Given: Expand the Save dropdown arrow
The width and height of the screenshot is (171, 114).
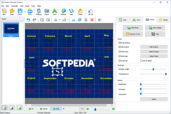Looking at the screenshot, I should [25, 12].
